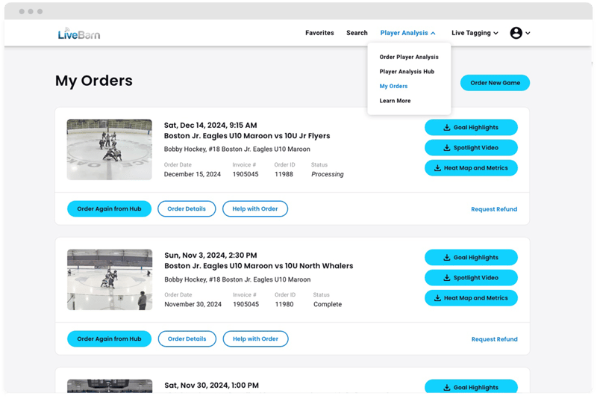Open the Favorites page
This screenshot has width=597, height=399.
pos(319,33)
